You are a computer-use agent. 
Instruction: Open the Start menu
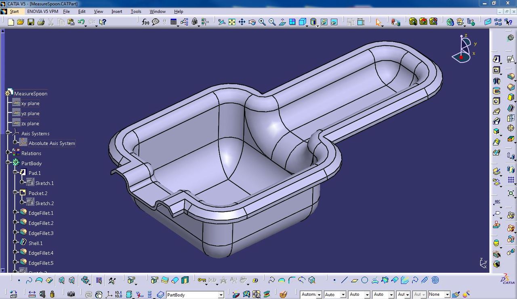click(x=14, y=11)
